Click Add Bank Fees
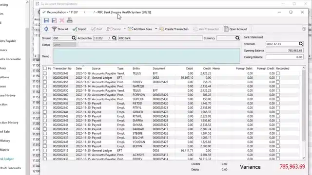Viewport: 312px width, 175px height. 140,29
